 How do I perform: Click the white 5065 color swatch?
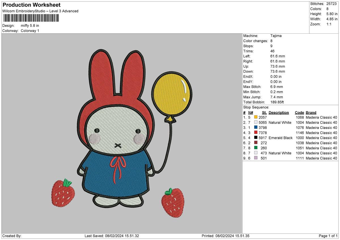point(256,123)
